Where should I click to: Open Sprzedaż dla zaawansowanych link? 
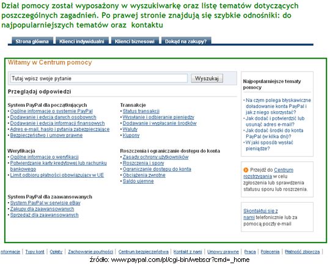click(44, 215)
